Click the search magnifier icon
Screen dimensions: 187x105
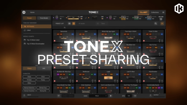[x=156, y=24]
